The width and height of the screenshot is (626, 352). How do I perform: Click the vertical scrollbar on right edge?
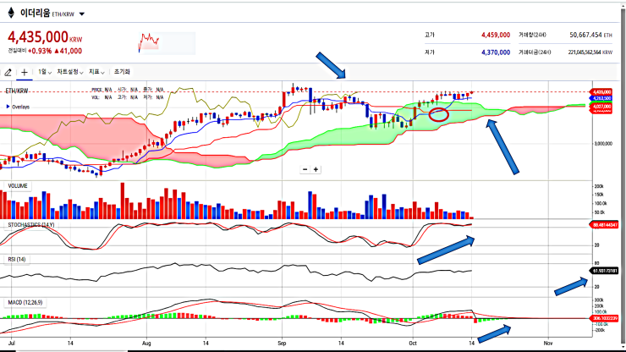pyautogui.click(x=623, y=176)
